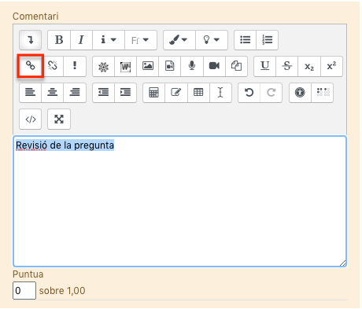Increase the indent
Screen dimensions: 362x309
[125, 93]
